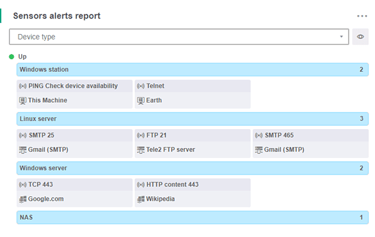Click the SMTP 25 sensor signal icon
The width and height of the screenshot is (375, 237).
tap(23, 136)
